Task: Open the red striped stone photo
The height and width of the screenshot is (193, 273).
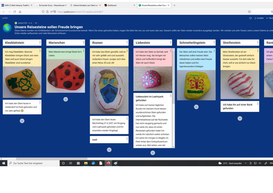Action: [x=240, y=85]
